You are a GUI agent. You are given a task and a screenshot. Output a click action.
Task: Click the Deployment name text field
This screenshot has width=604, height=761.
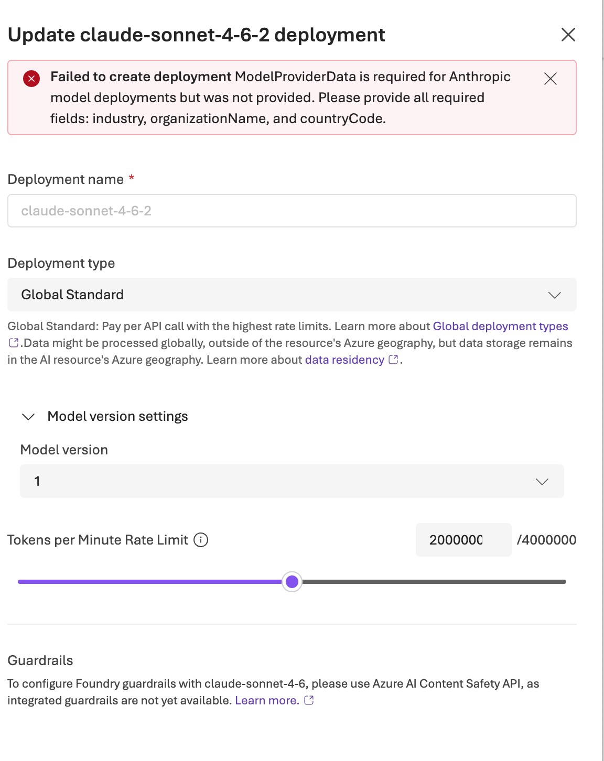click(x=292, y=211)
